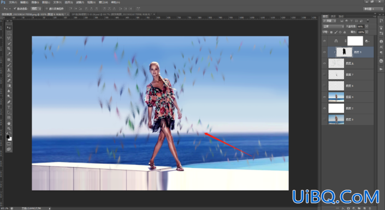Hide layer 图层 2

coord(324,108)
